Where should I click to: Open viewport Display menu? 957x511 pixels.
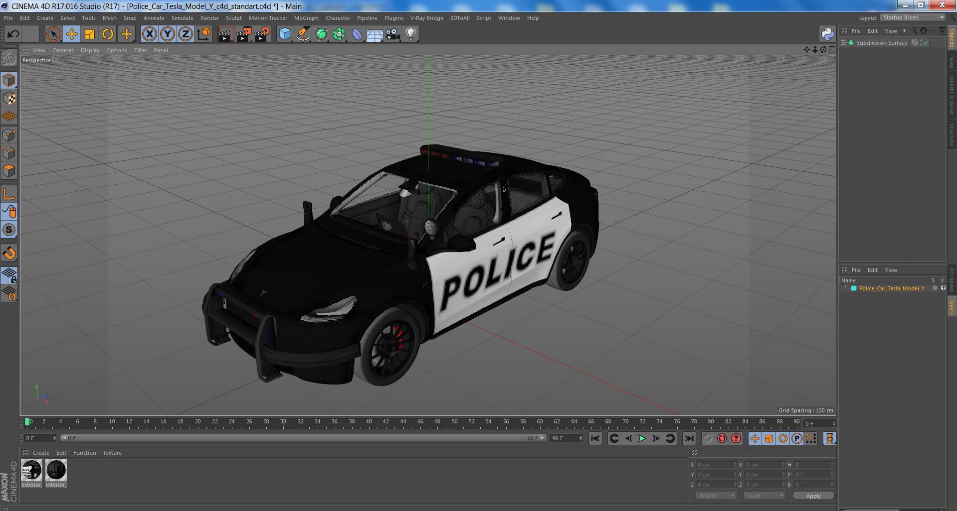90,50
